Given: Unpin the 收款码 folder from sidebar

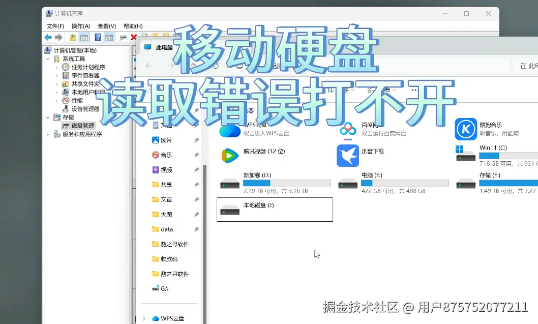Looking at the screenshot, I should tap(197, 259).
